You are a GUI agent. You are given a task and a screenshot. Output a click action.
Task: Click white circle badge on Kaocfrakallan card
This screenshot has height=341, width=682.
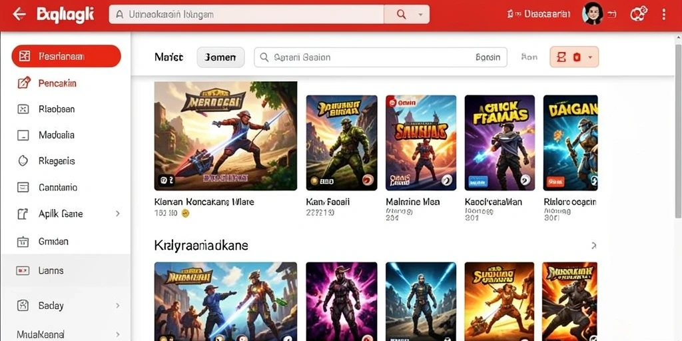coord(525,180)
